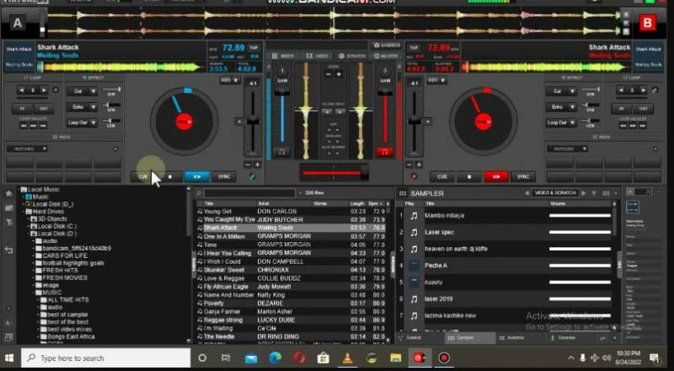Click deck B gain knob

[x=386, y=72]
